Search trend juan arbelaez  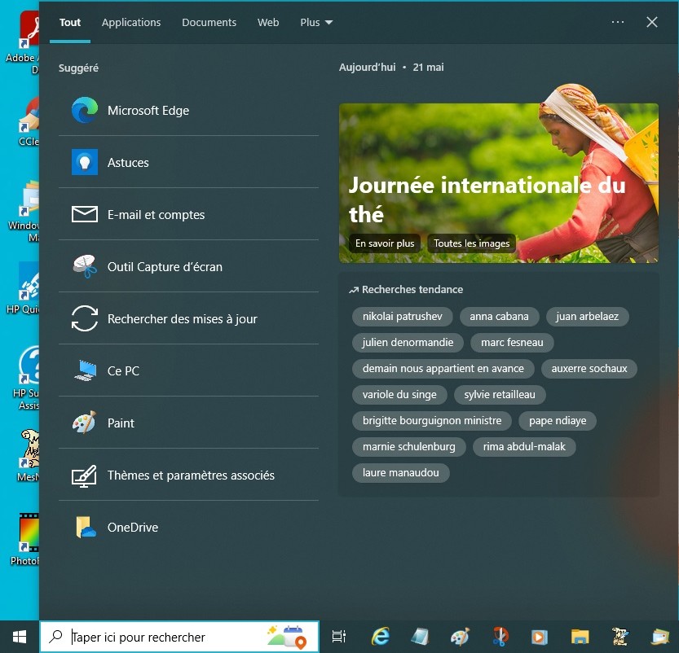tap(587, 316)
